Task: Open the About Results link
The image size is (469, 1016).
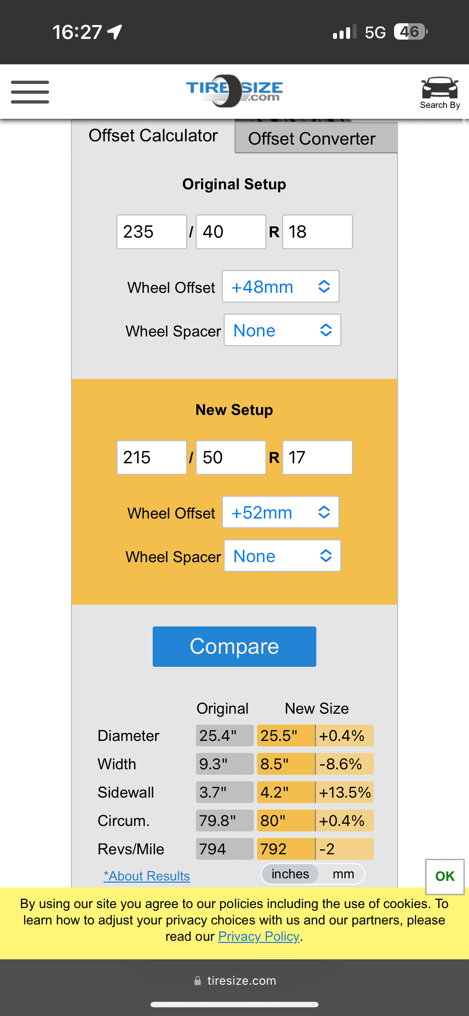Action: [147, 876]
